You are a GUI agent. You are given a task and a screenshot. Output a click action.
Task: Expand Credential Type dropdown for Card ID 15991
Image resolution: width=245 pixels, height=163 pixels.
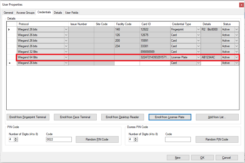[198, 41]
